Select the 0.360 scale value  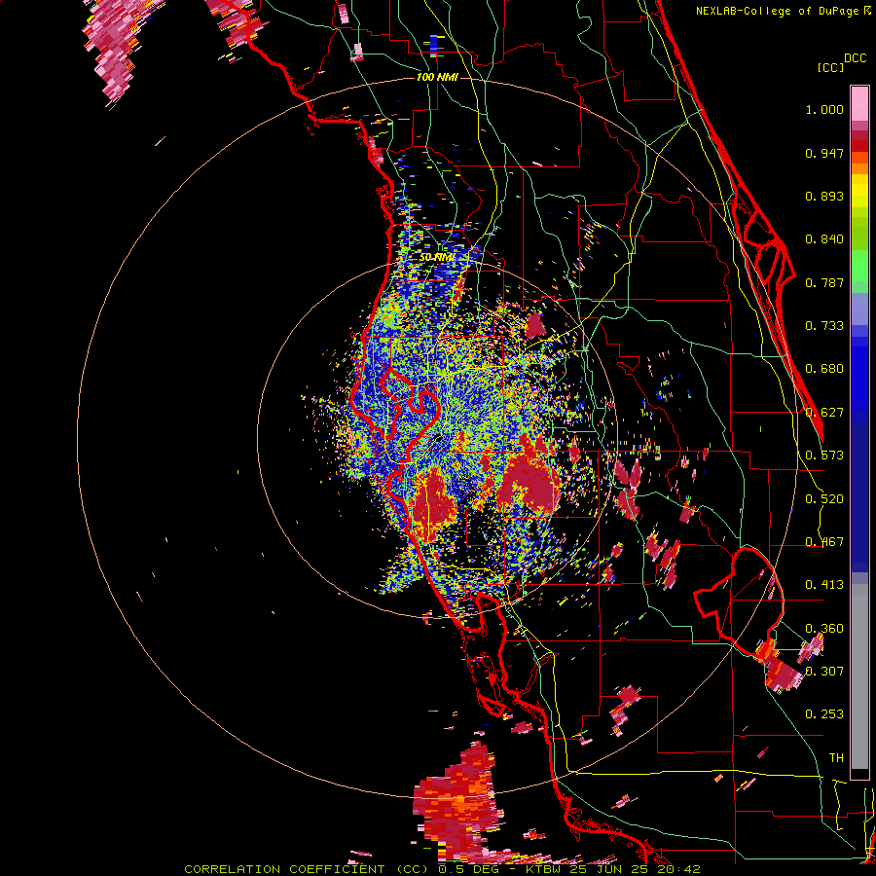coord(824,629)
